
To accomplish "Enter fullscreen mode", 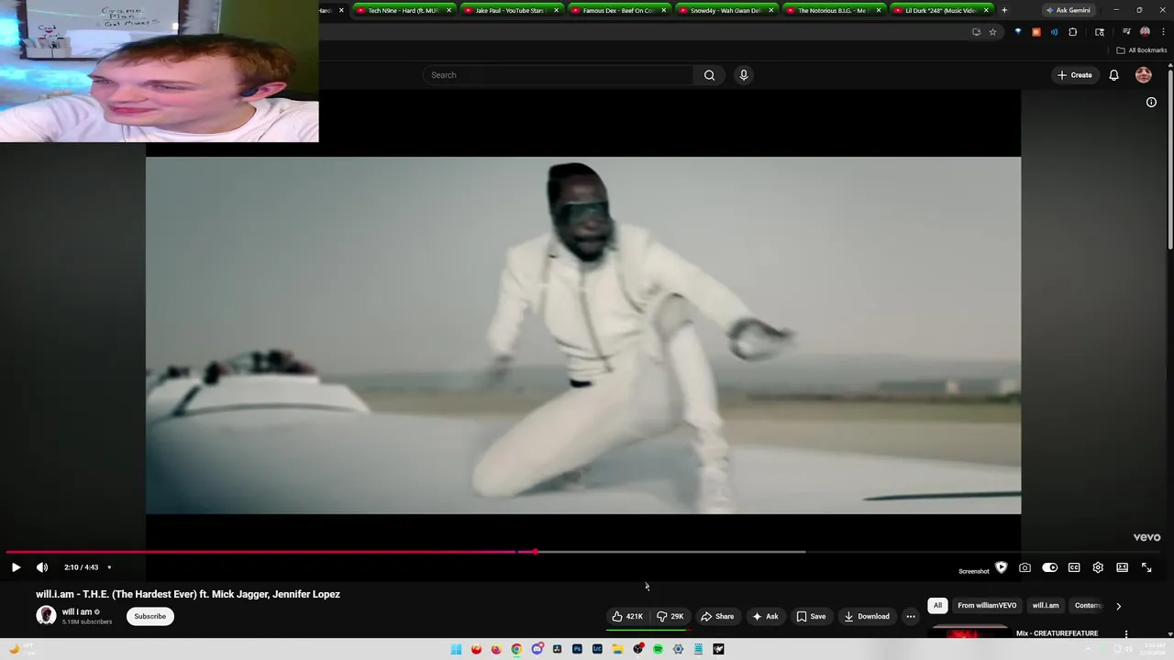I will pos(1146,567).
